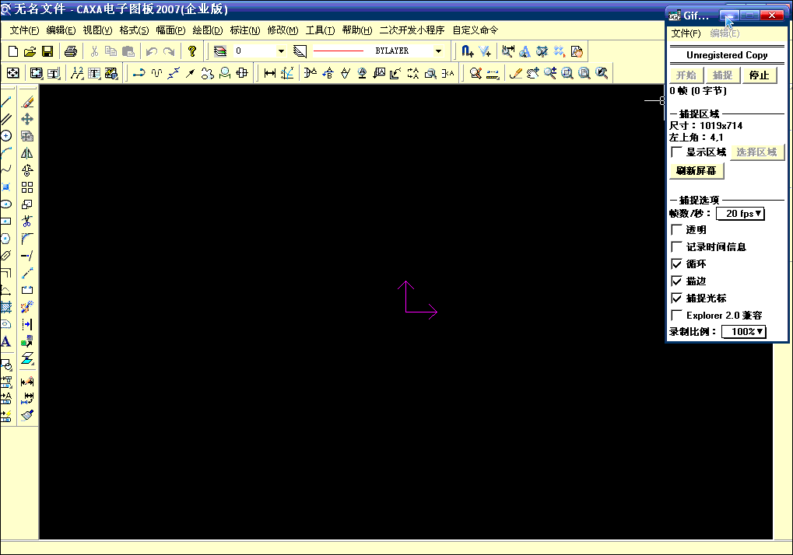Open the BYLAYER line type dropdown

[x=438, y=51]
